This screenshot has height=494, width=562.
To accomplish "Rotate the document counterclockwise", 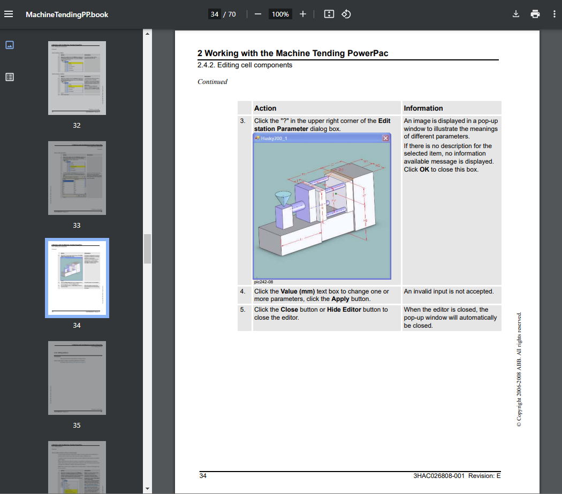I will [346, 14].
